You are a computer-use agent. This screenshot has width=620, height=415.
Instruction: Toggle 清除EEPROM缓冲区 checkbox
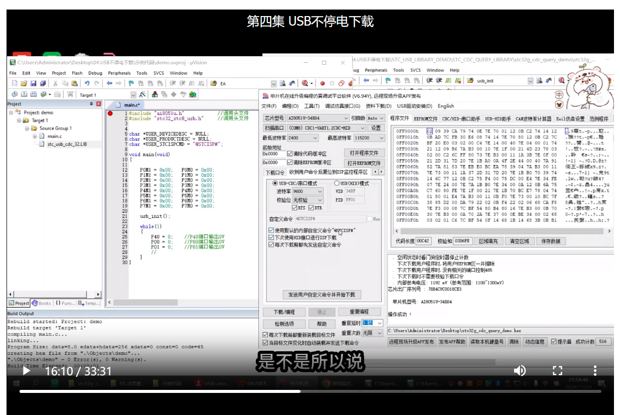[290, 163]
